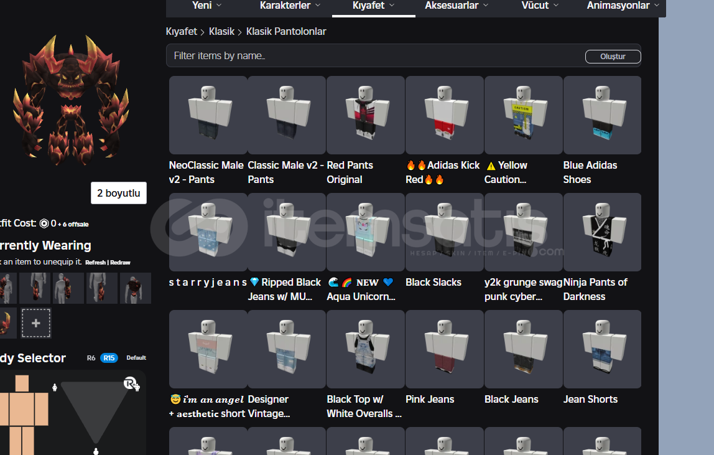714x455 pixels.
Task: Click the Klasik Pantolonlar breadcrumb
Action: pos(286,32)
